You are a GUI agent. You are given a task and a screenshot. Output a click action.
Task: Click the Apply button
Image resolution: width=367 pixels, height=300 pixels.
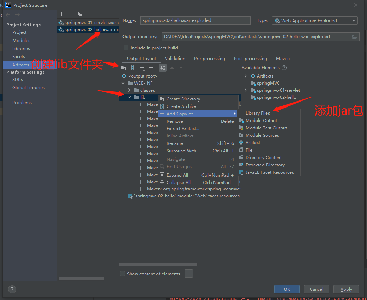[346, 289]
